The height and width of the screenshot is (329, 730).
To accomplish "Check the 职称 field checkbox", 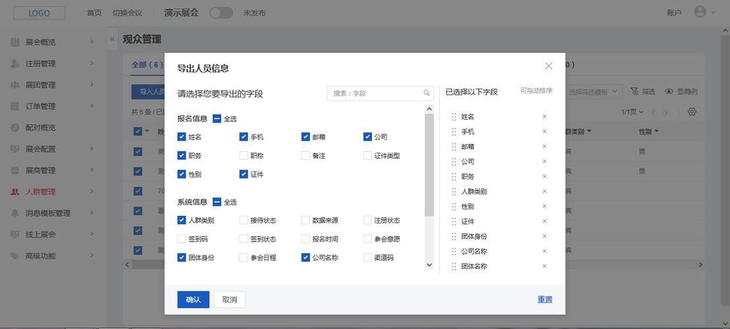I will [x=244, y=155].
